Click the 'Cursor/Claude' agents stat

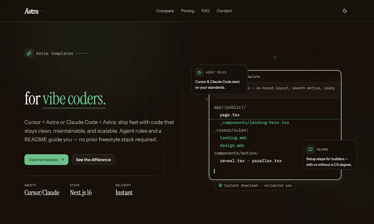(42, 193)
